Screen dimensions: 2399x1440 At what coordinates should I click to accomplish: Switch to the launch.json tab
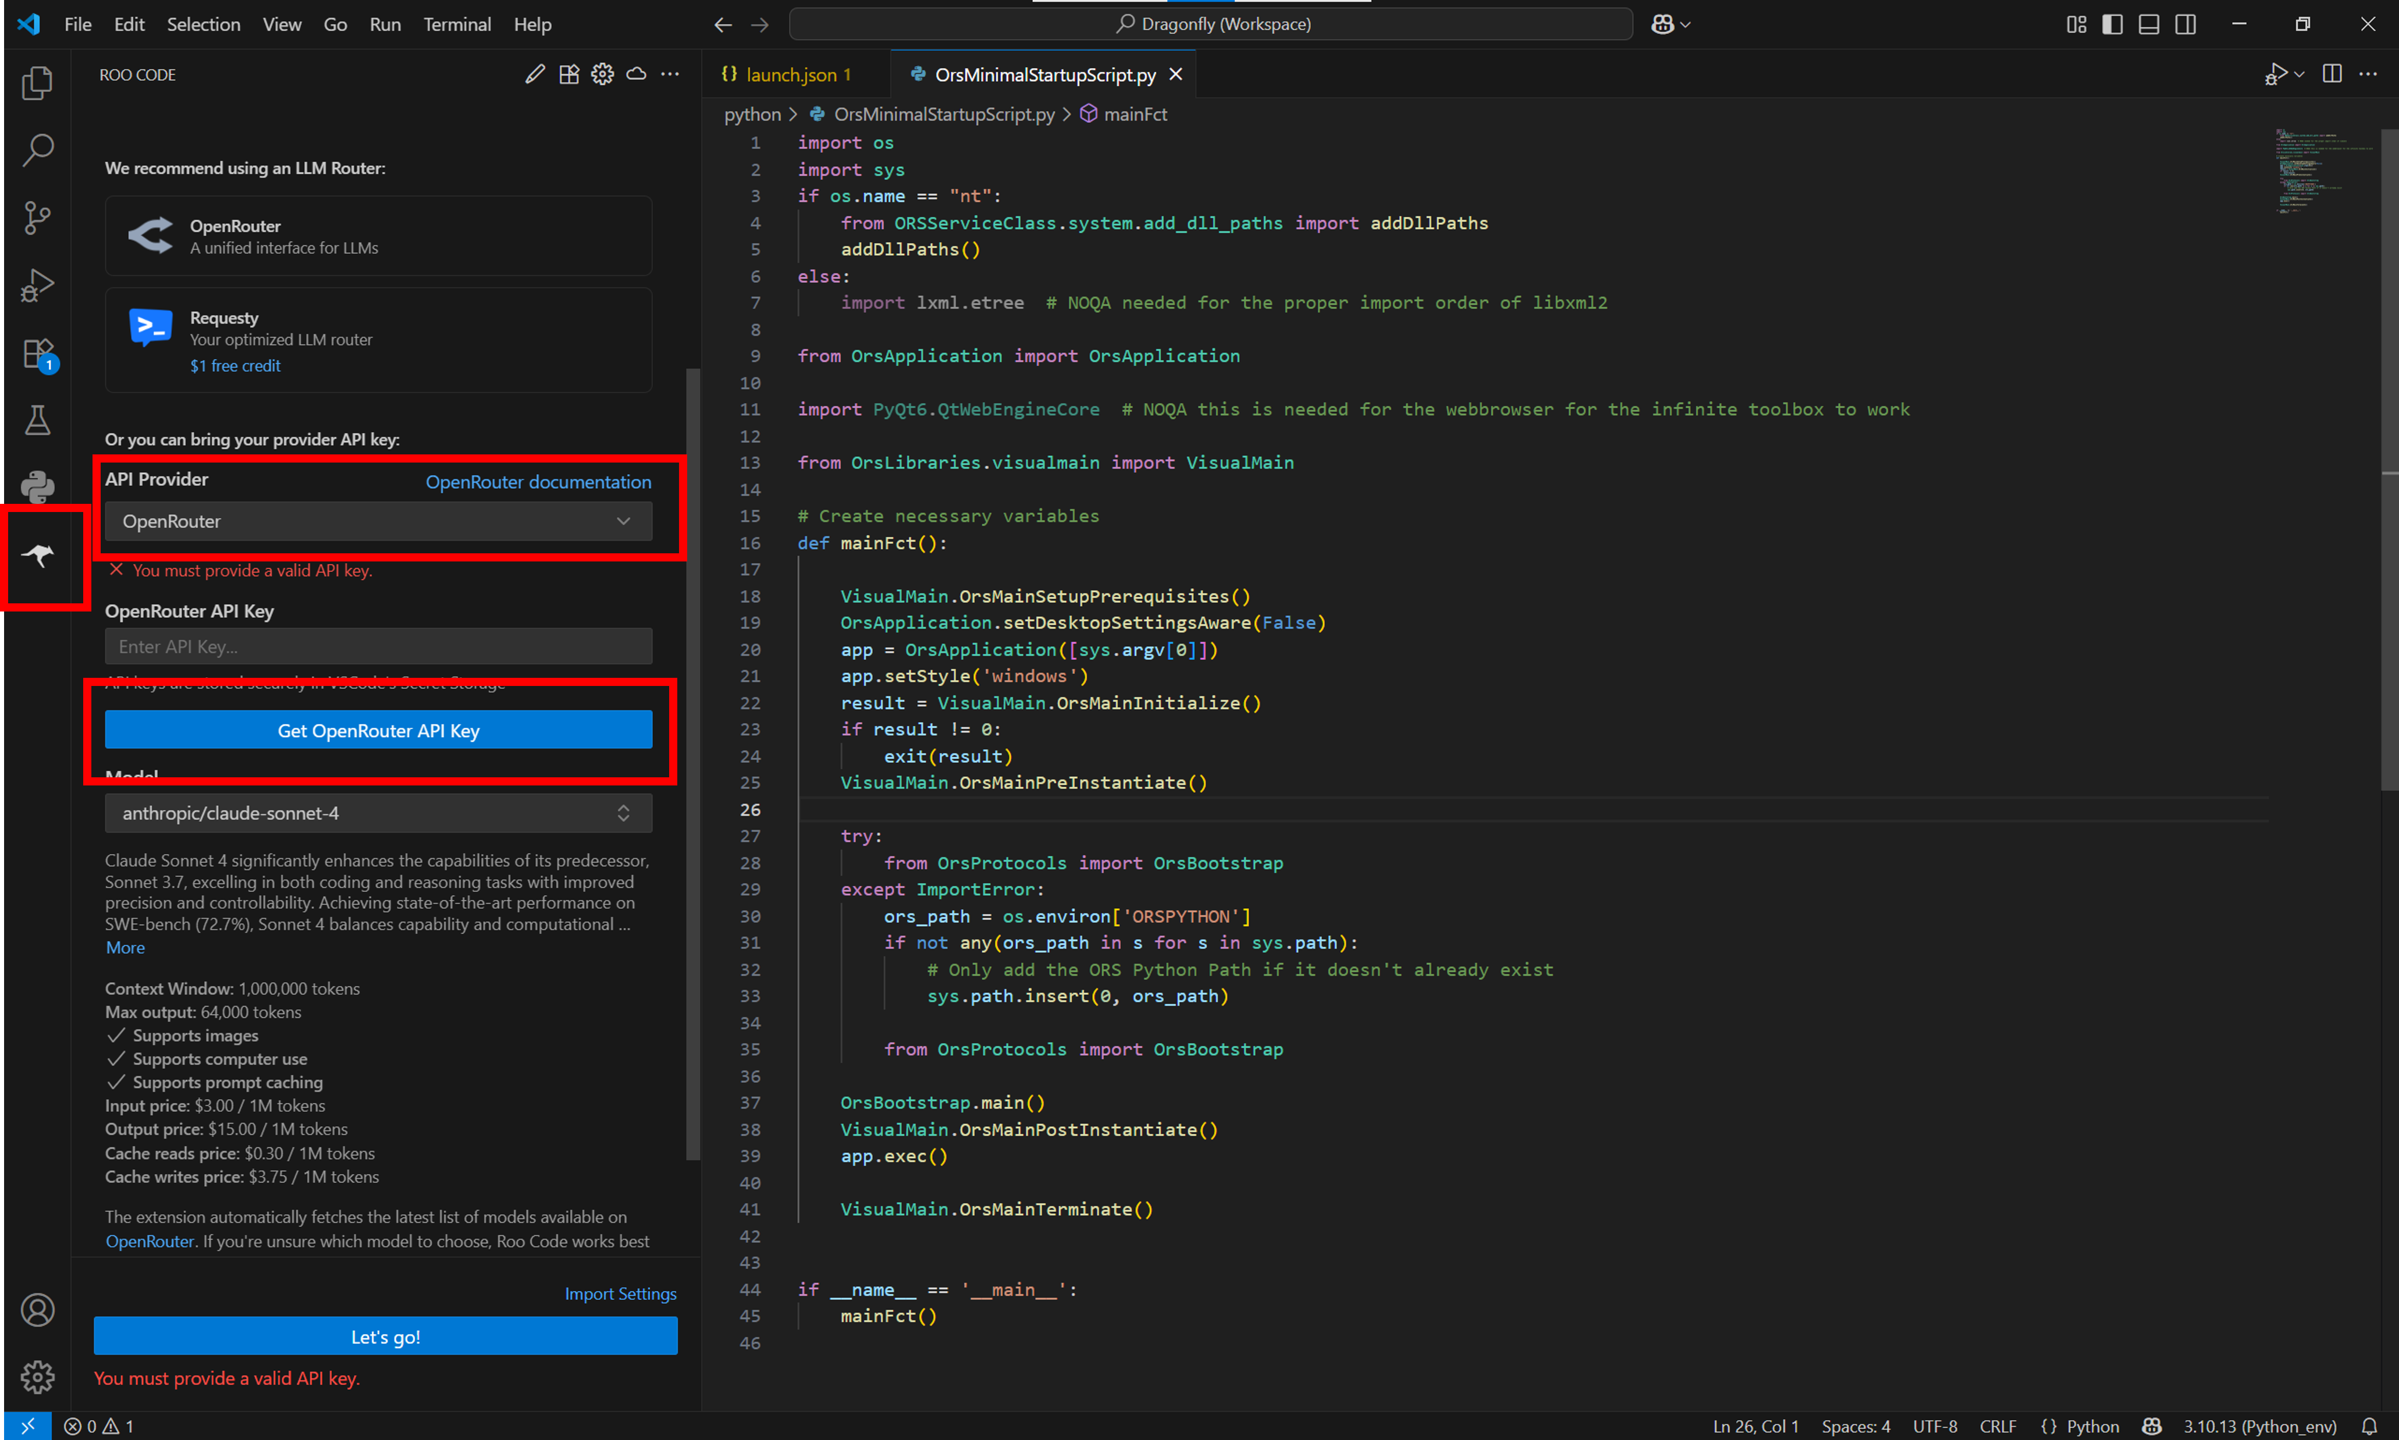coord(790,74)
